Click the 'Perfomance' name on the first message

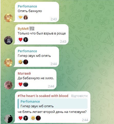tap(27, 6)
